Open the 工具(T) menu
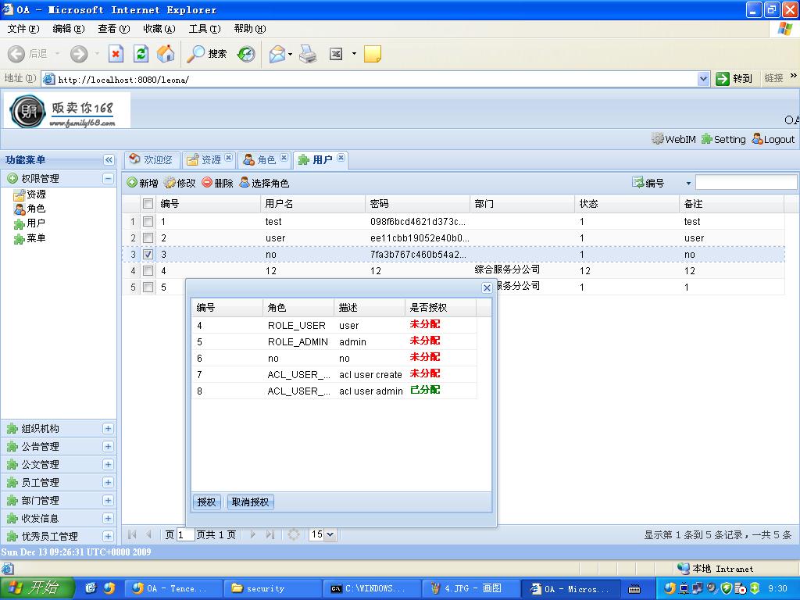Viewport: 800px width, 600px height. click(204, 29)
